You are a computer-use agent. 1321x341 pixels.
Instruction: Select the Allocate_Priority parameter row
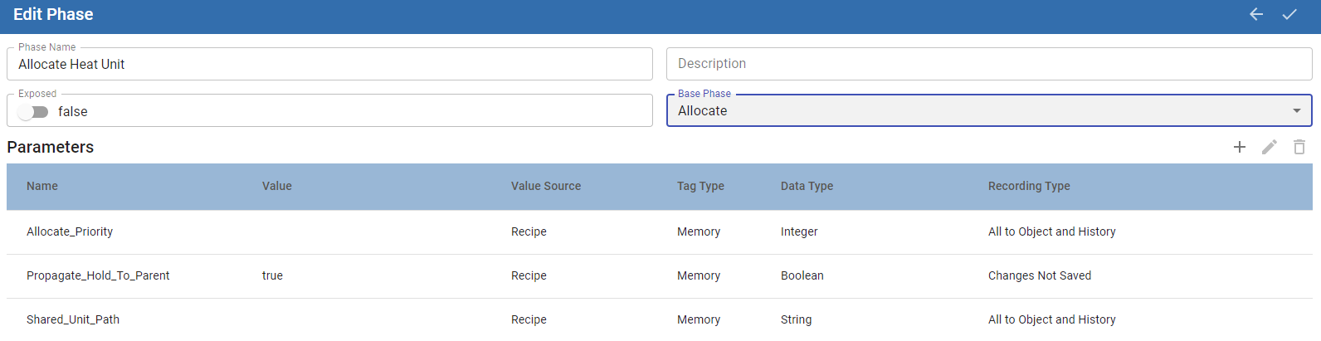pos(70,231)
